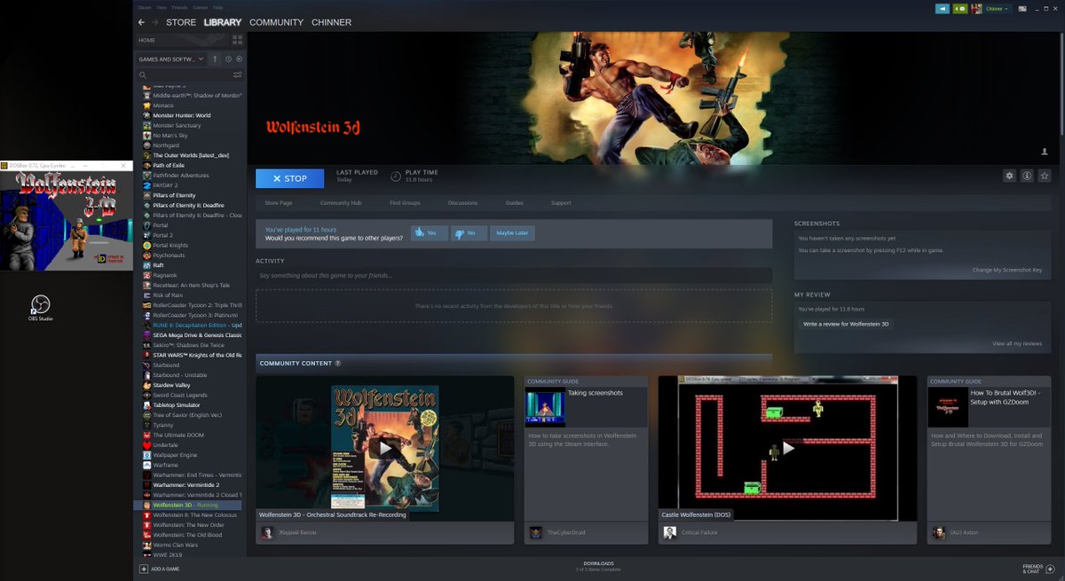This screenshot has height=581, width=1065.
Task: Open Find Groups link
Action: coord(405,203)
